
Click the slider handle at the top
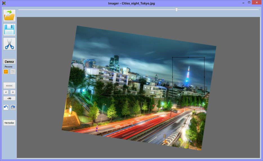[176, 10]
